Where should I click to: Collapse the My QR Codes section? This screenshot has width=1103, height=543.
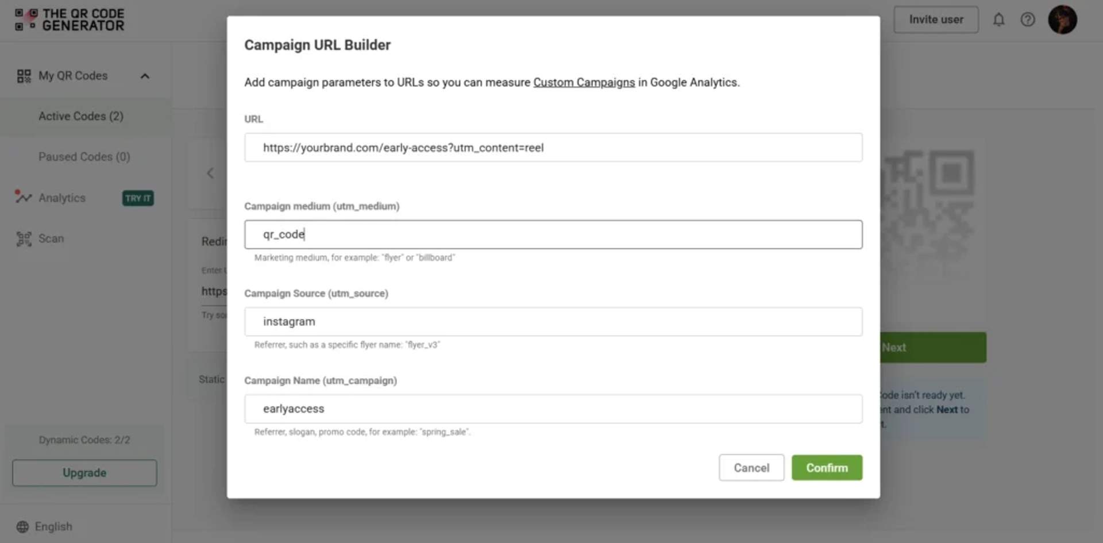coord(145,76)
